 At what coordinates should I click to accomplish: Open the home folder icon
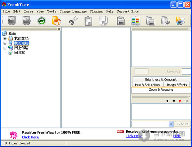coord(56,21)
